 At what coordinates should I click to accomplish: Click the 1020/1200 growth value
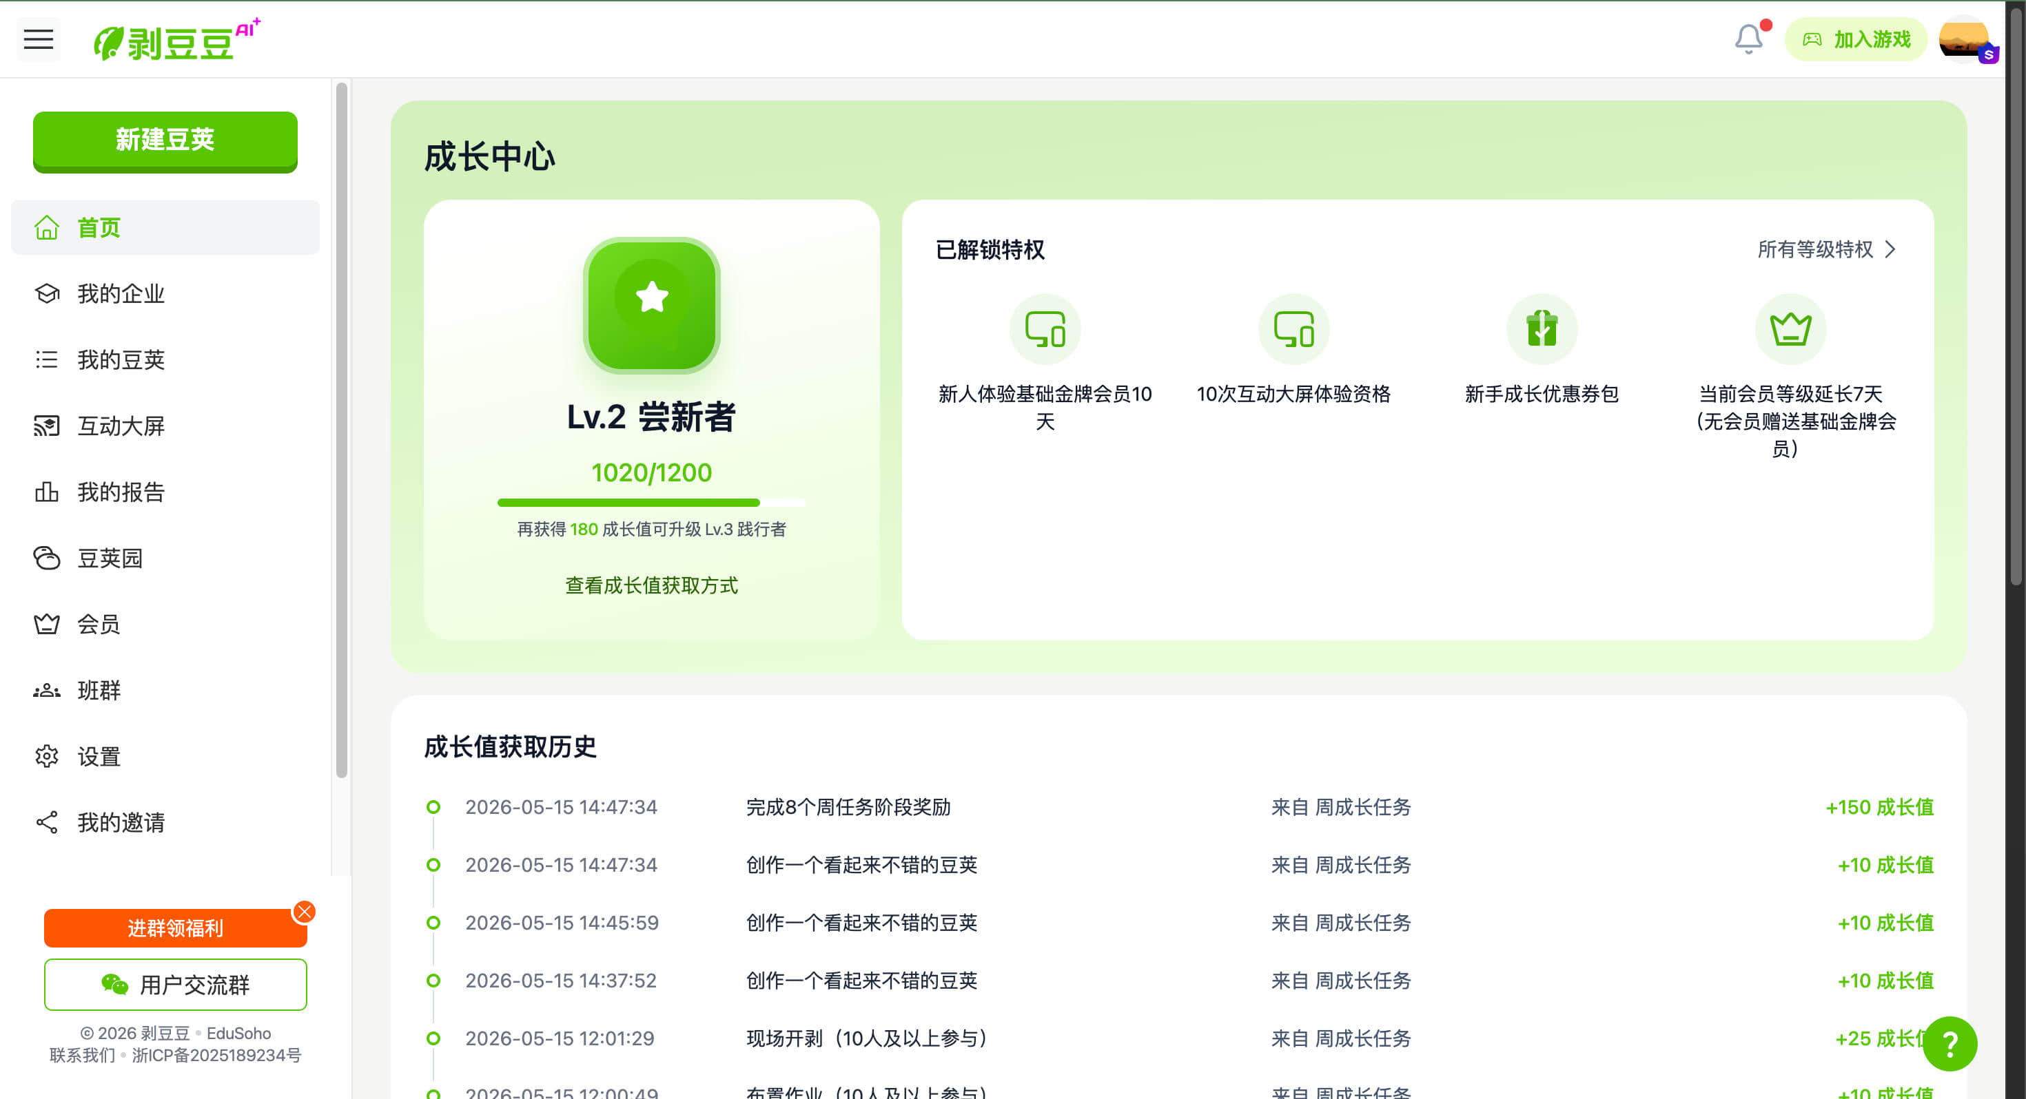(651, 472)
